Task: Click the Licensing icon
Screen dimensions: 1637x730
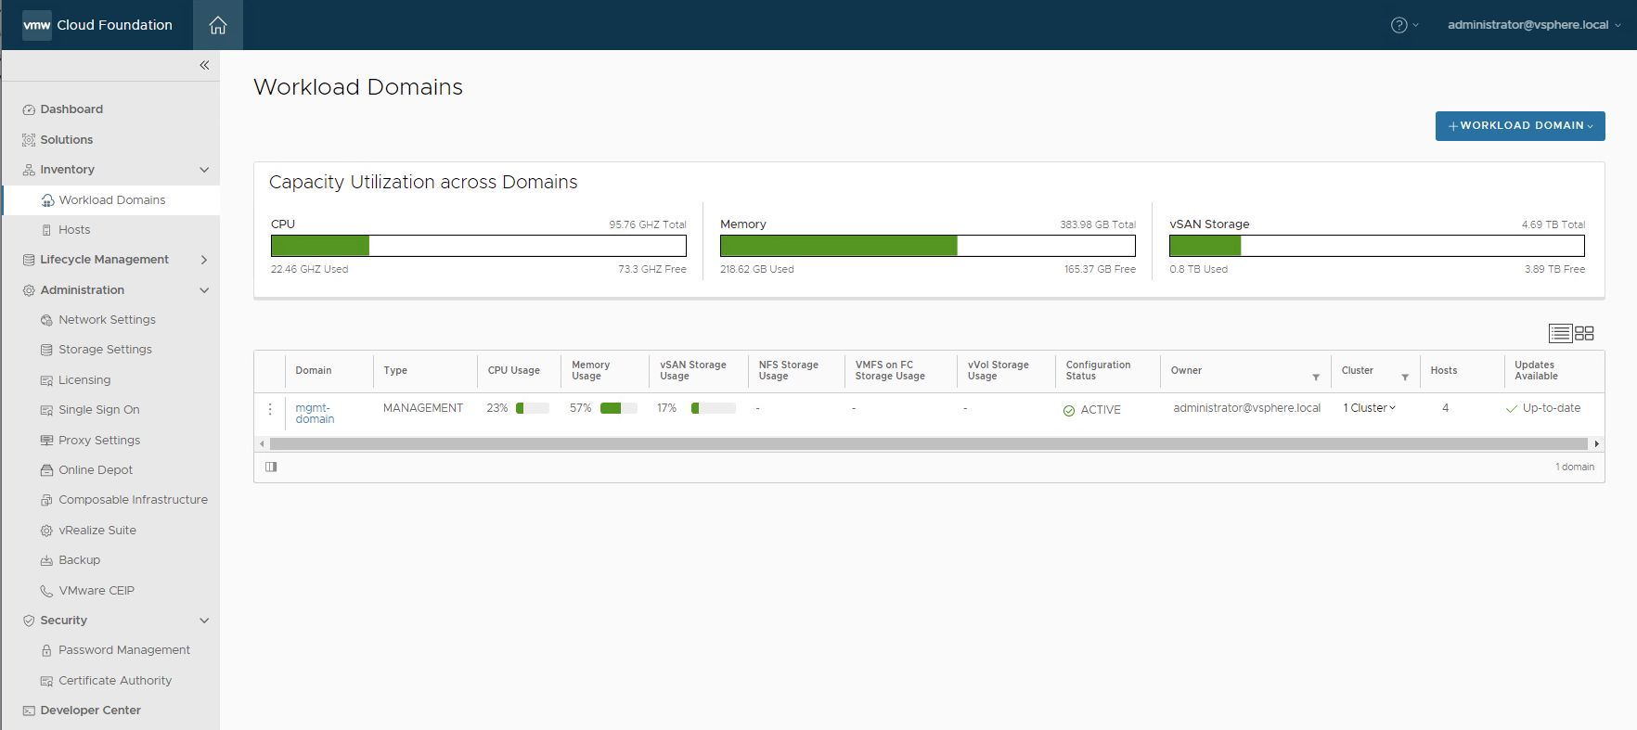Action: point(47,380)
